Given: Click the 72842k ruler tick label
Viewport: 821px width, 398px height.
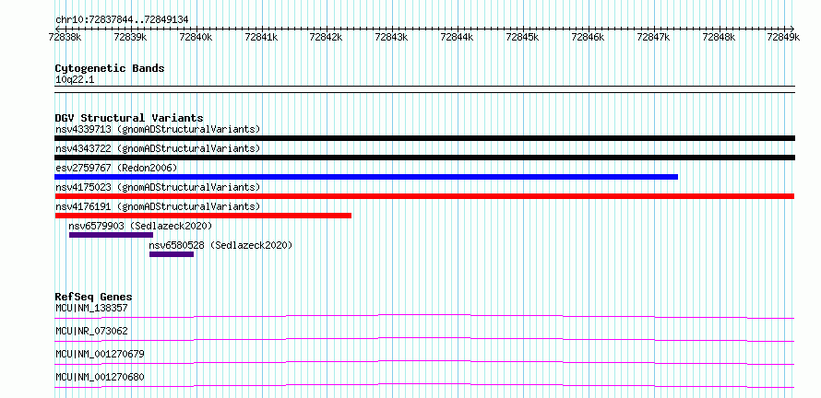Looking at the screenshot, I should click(326, 37).
